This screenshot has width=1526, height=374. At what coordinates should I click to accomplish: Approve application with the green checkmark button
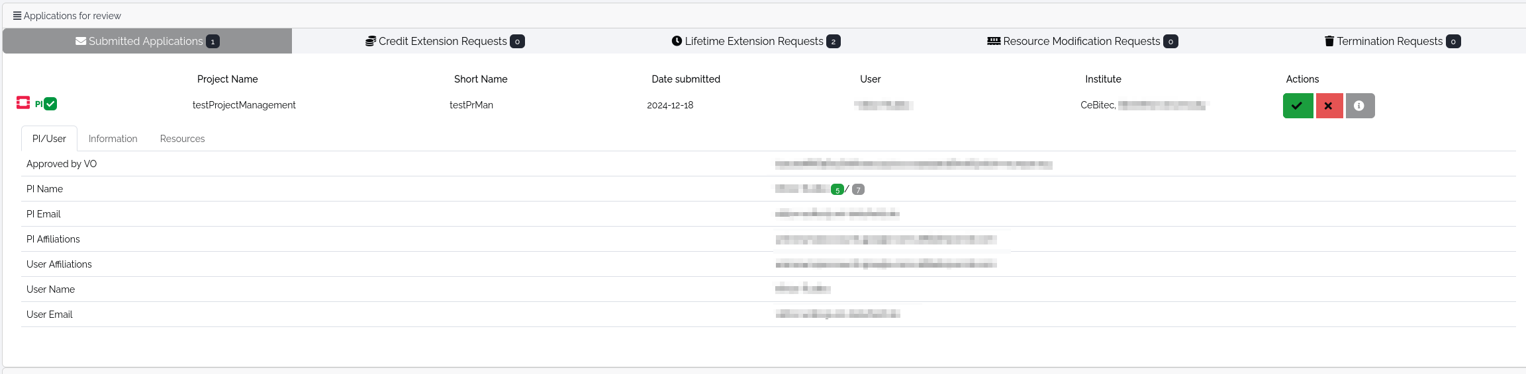1297,106
